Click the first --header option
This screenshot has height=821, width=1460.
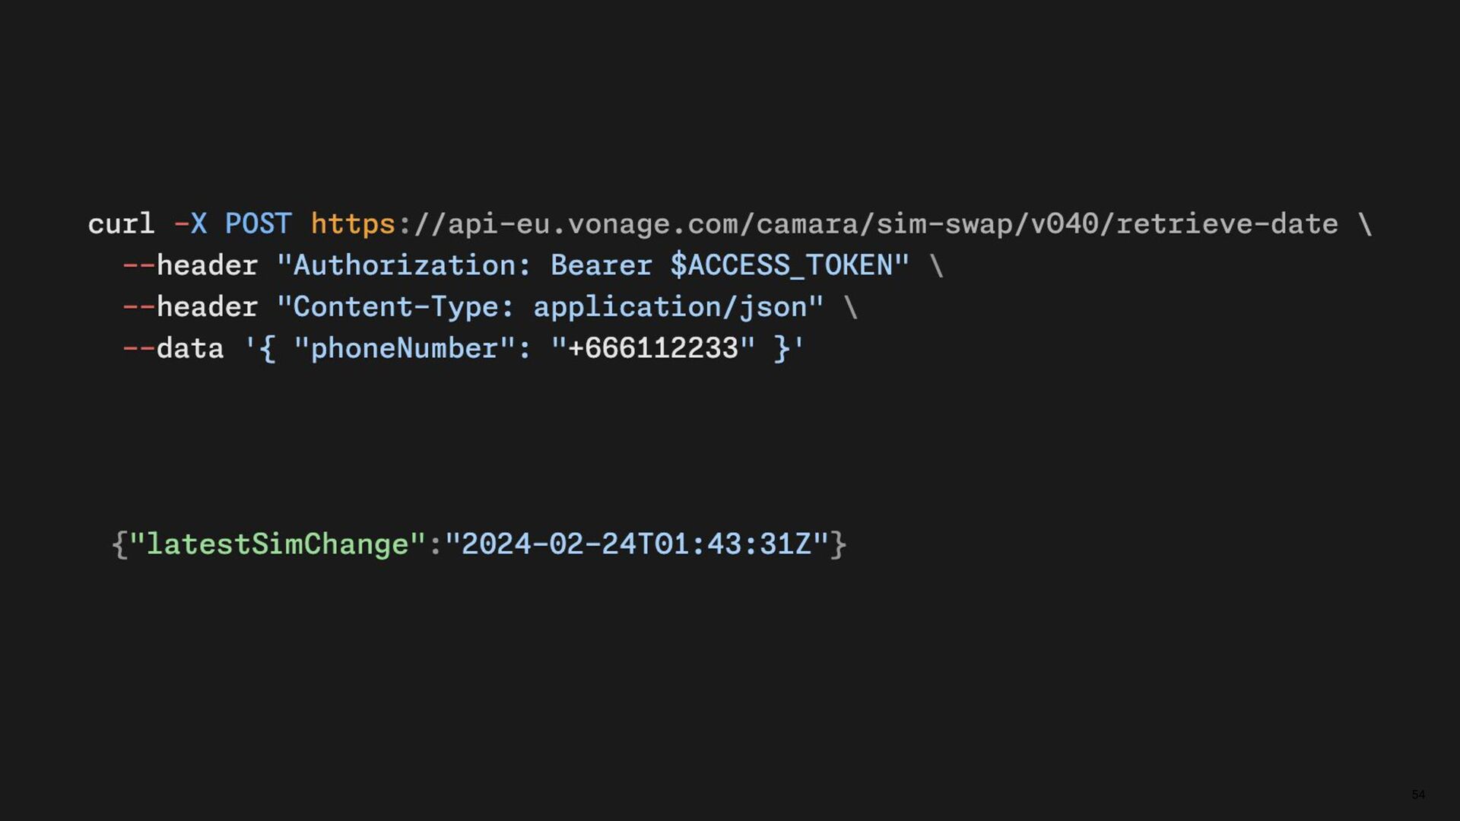[190, 265]
